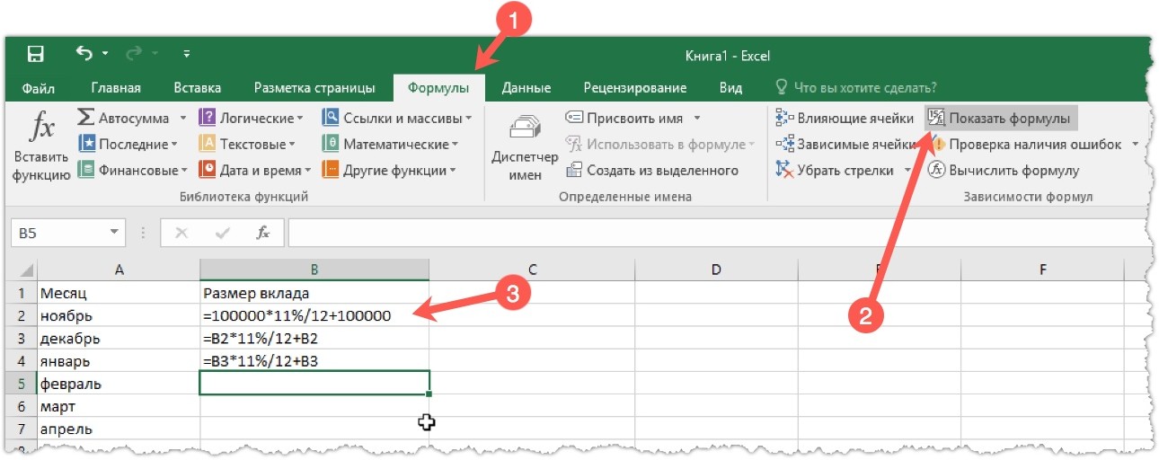Select column B header

coord(314,270)
